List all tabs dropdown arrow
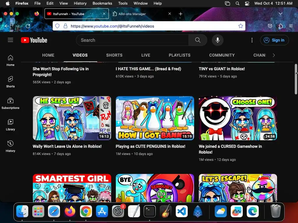Viewport: 298px width, 223px height. pyautogui.click(x=280, y=14)
